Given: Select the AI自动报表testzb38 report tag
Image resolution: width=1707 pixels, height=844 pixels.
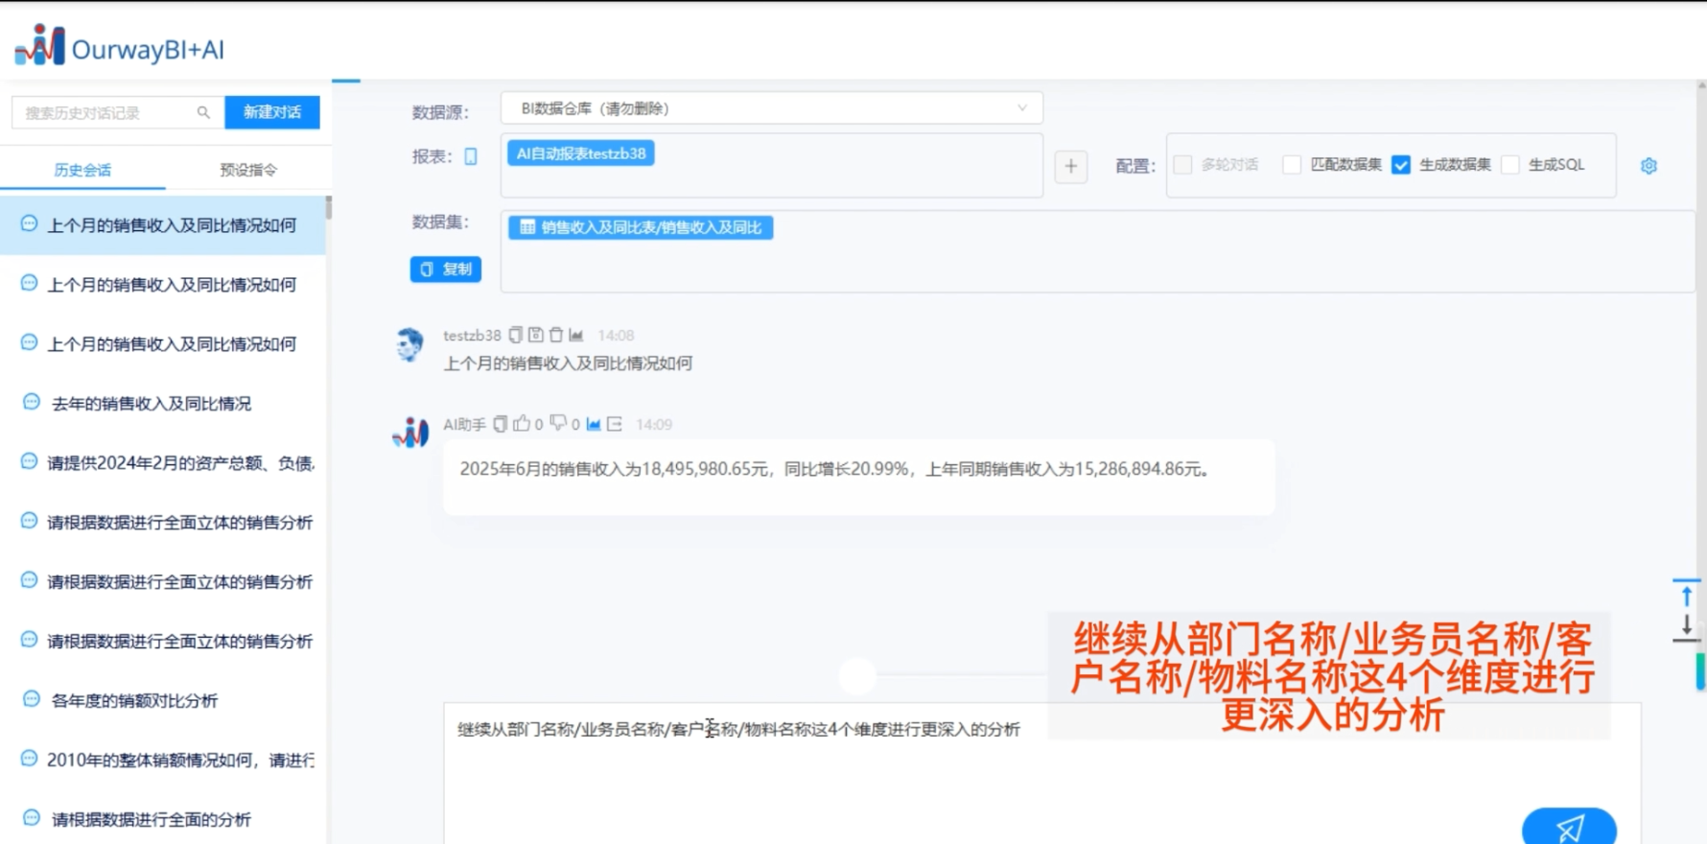Looking at the screenshot, I should [581, 153].
